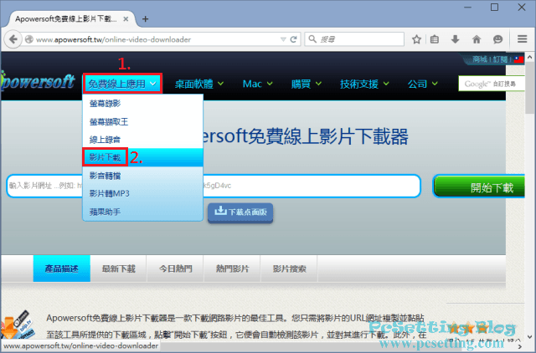Image resolution: width=536 pixels, height=353 pixels.
Task: Go to the browser home icon
Action: pyautogui.click(x=477, y=39)
